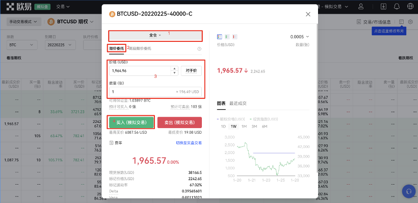Show buy-only order book view icon
Screen dimensions: 418x203
tap(227, 37)
